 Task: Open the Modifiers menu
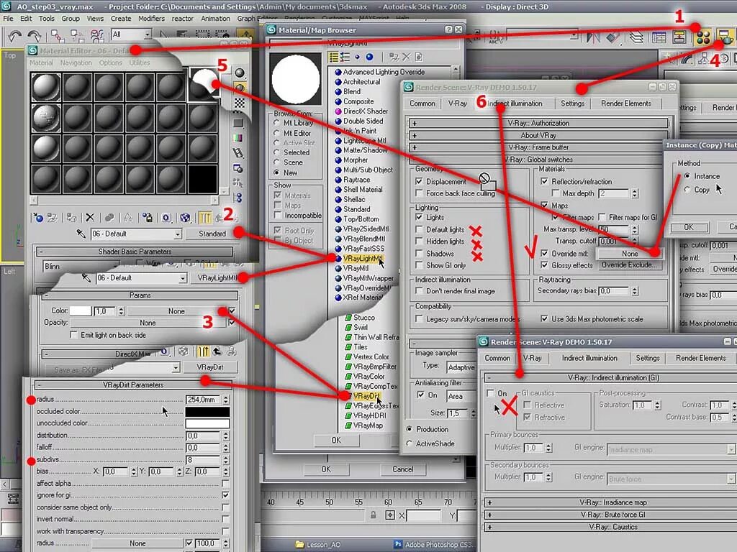point(151,19)
